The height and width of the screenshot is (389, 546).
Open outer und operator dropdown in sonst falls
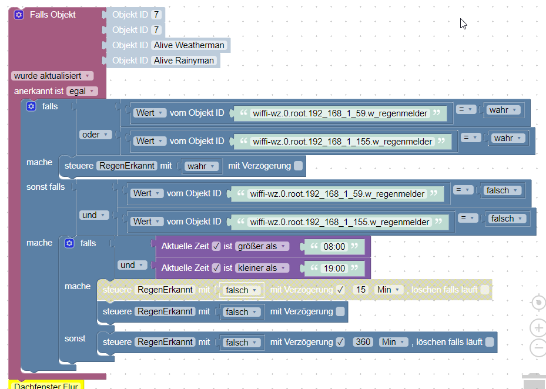click(94, 215)
